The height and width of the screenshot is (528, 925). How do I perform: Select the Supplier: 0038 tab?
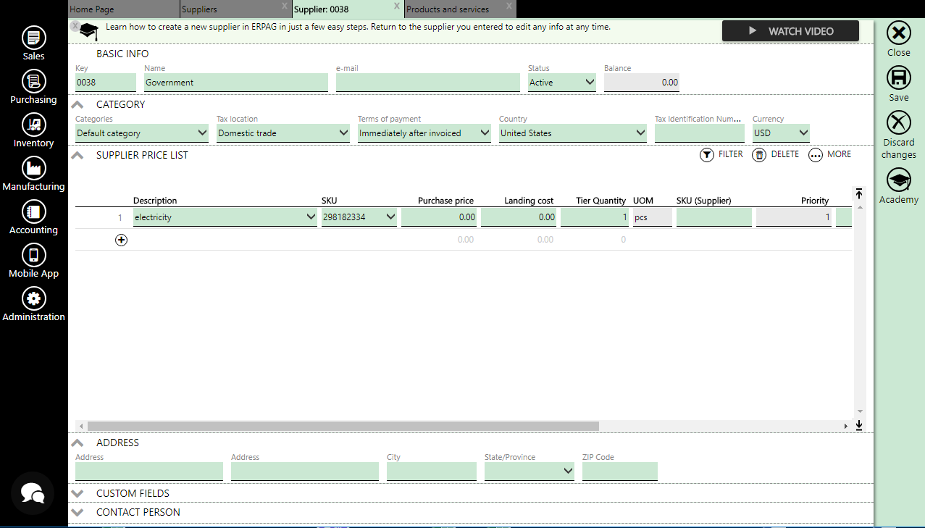pyautogui.click(x=348, y=9)
